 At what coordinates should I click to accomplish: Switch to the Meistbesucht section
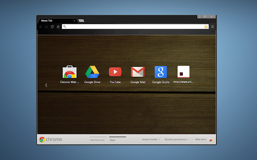click(x=97, y=140)
